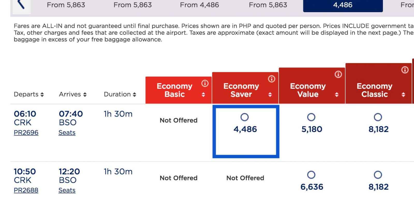Screen dimensions: 414x207
Task: Select 6,636 Economy Value fare for PR2688
Action: pyautogui.click(x=311, y=175)
